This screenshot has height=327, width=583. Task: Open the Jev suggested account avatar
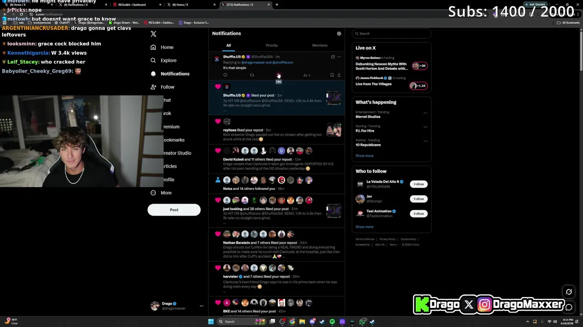coord(360,199)
